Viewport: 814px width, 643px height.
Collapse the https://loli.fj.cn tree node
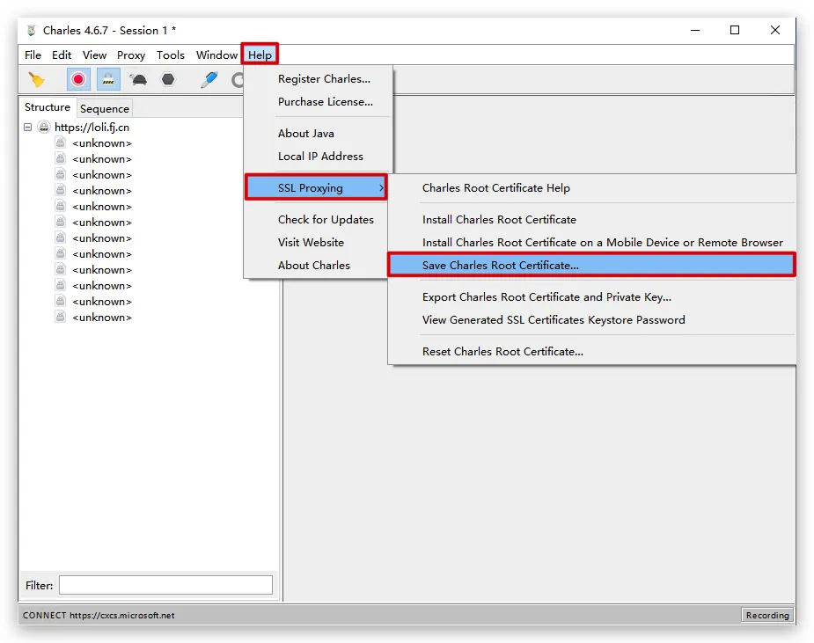pos(28,128)
